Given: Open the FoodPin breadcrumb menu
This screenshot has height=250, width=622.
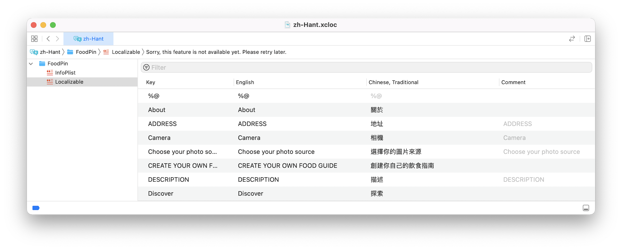Looking at the screenshot, I should [x=86, y=52].
